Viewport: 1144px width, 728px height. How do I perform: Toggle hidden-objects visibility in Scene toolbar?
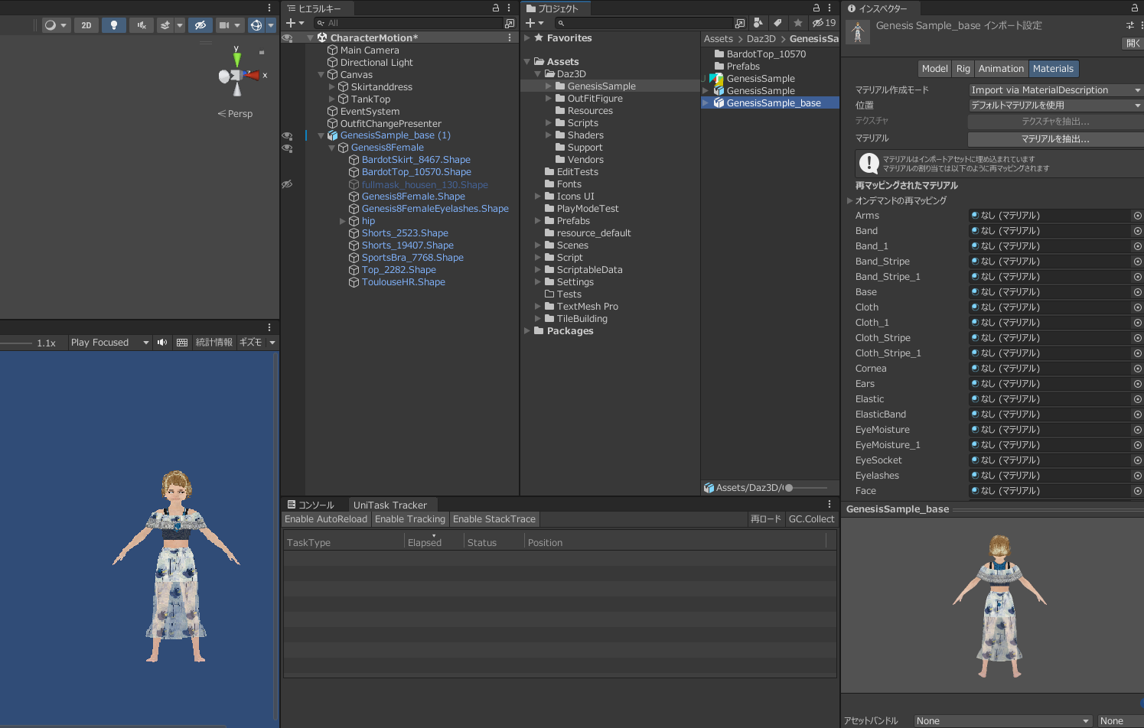pos(200,25)
